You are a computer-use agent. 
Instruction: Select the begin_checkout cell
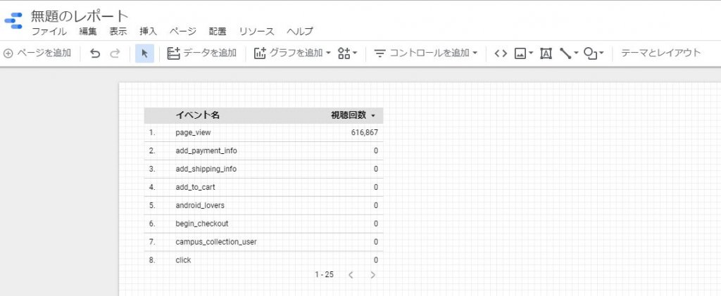click(202, 224)
